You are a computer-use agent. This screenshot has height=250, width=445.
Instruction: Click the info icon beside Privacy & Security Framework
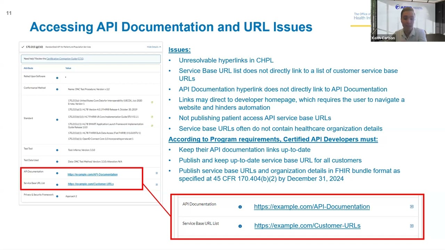click(57, 196)
